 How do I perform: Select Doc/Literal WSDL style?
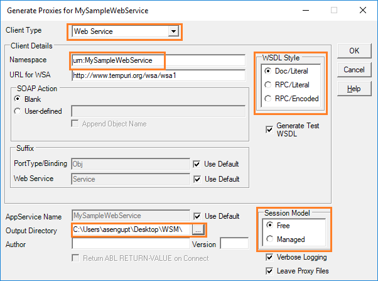click(x=269, y=71)
